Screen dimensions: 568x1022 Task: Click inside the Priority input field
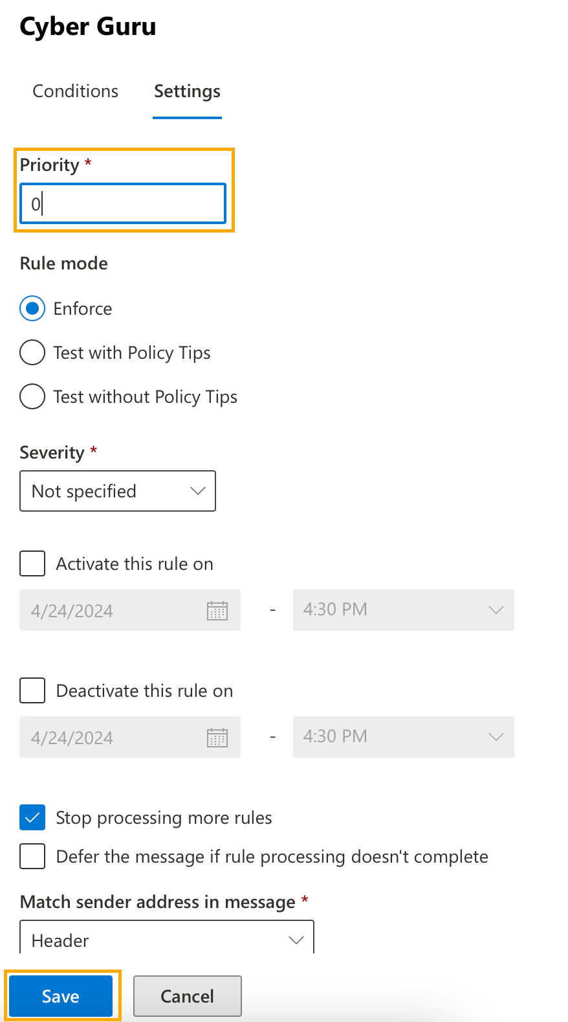(x=122, y=203)
